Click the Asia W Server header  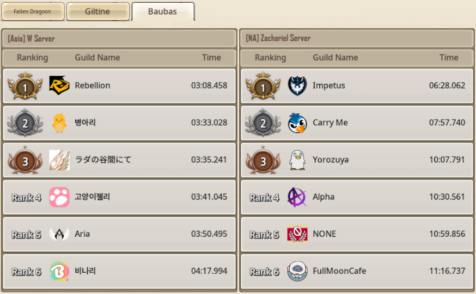119,39
